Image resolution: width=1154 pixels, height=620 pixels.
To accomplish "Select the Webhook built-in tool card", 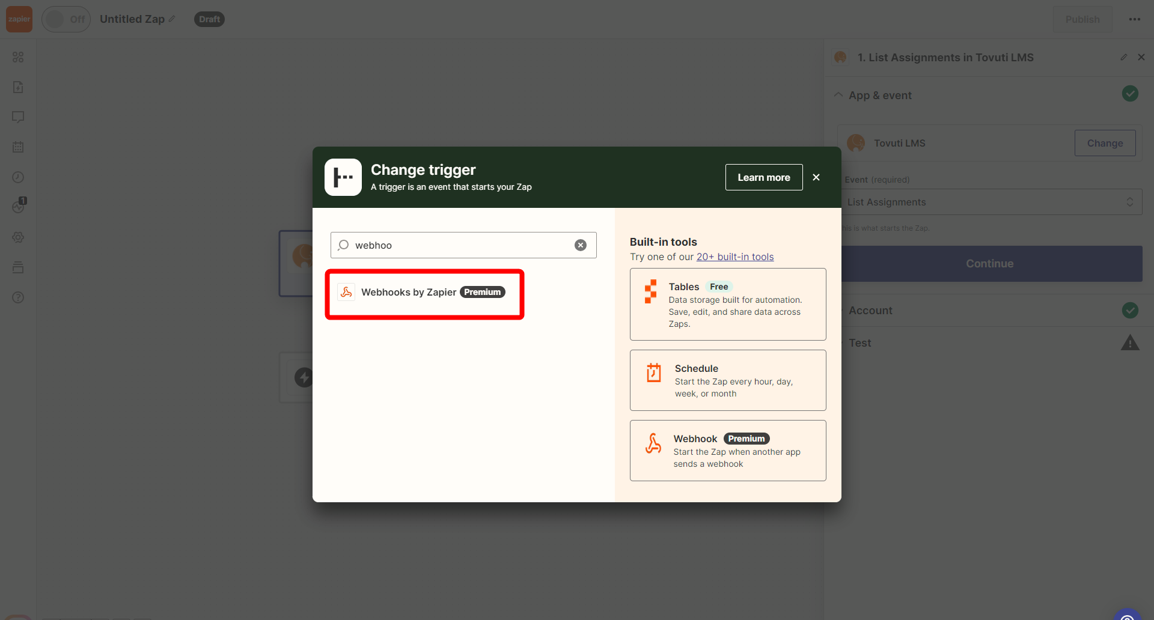I will (x=728, y=451).
